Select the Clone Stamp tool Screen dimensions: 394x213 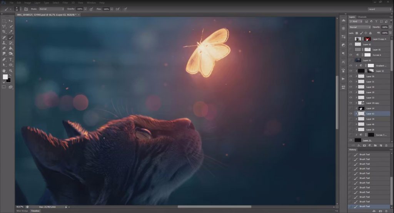pyautogui.click(x=4, y=43)
